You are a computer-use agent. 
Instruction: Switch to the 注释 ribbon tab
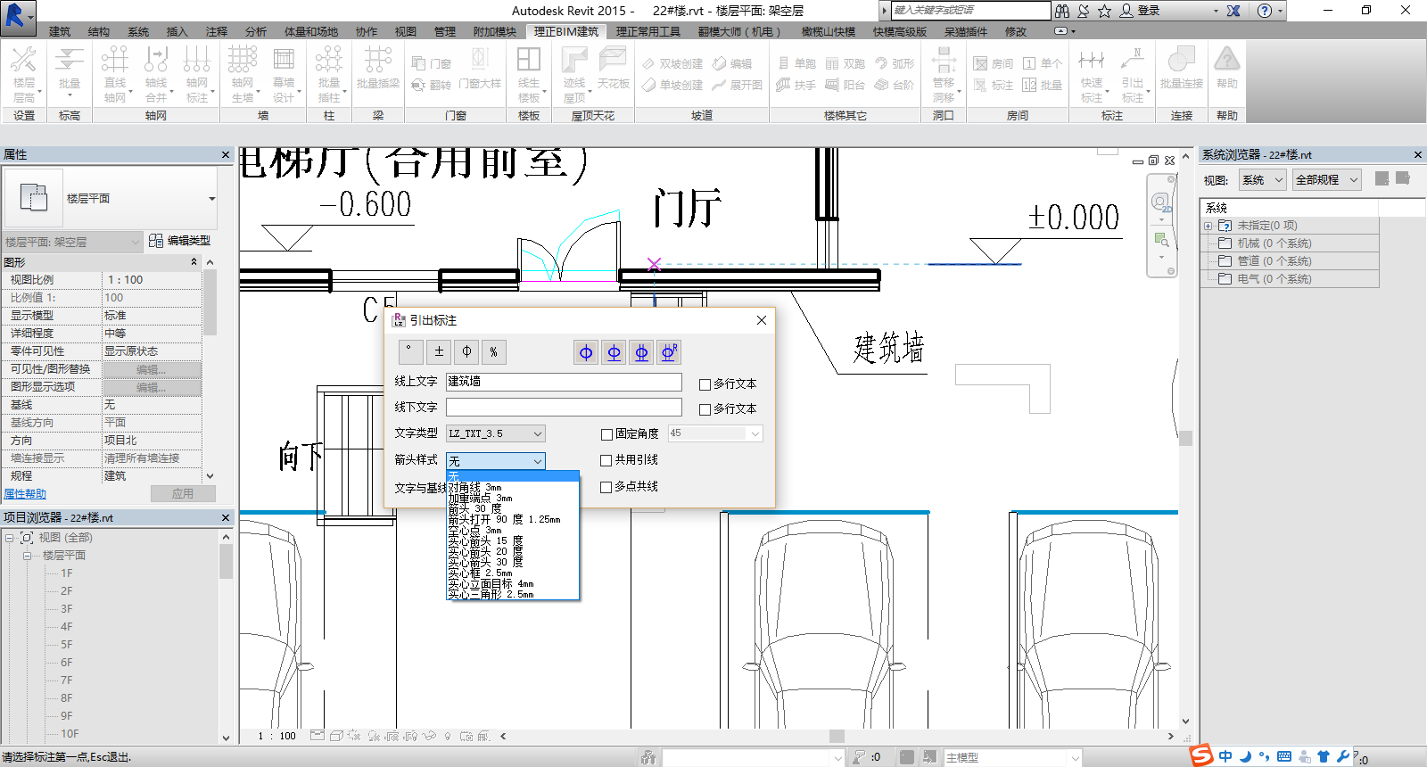tap(217, 31)
